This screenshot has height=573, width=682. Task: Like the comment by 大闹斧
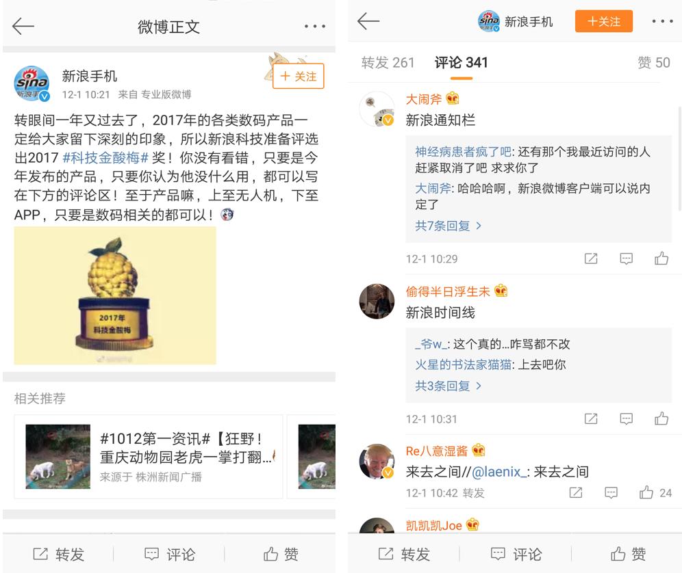[x=661, y=258]
